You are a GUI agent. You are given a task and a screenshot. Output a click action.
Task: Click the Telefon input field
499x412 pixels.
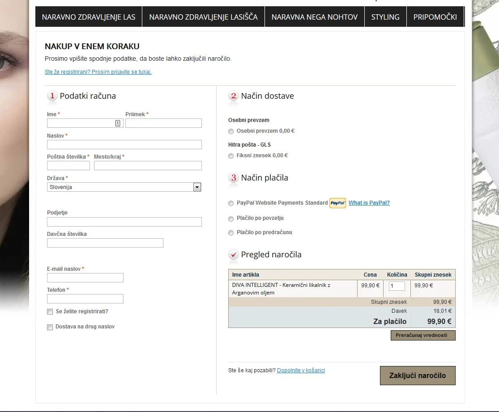[85, 299]
